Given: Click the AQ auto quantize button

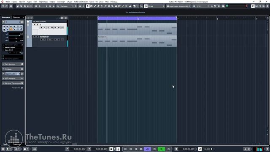Looking at the screenshot, I should click(x=35, y=149).
